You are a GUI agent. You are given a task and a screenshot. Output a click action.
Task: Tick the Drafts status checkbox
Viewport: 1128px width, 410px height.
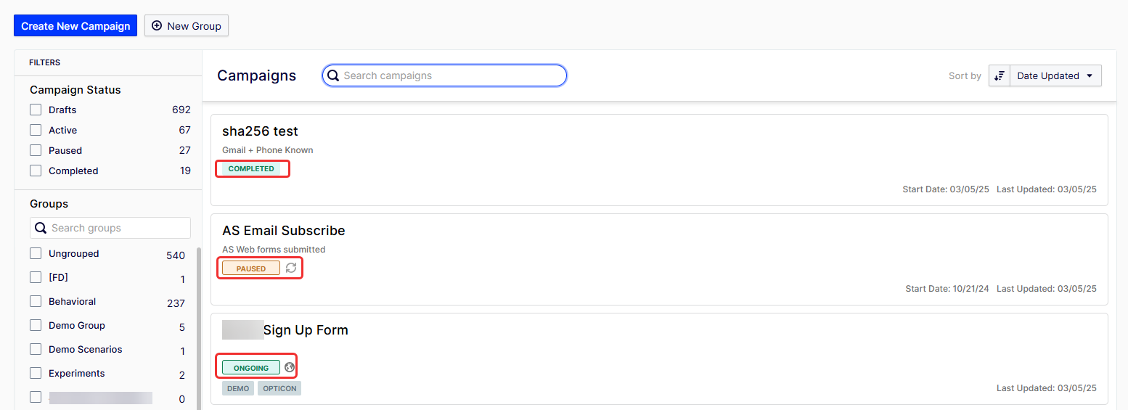pos(36,110)
